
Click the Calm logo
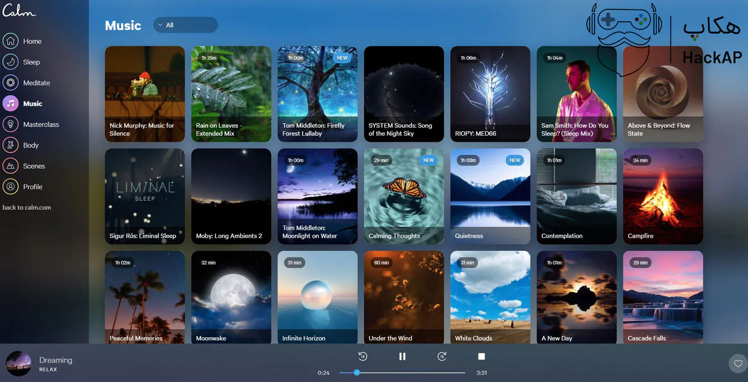point(19,11)
